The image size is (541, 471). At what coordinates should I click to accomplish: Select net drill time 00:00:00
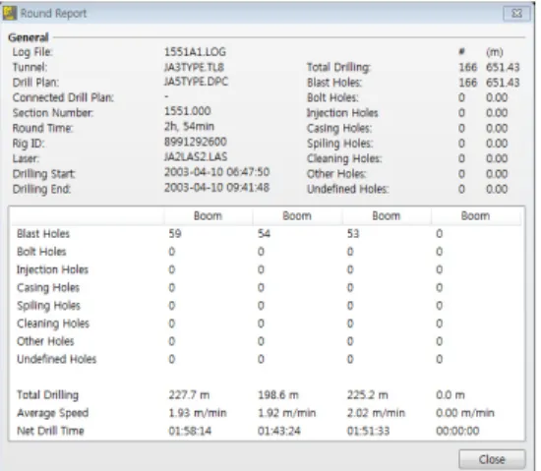(457, 431)
